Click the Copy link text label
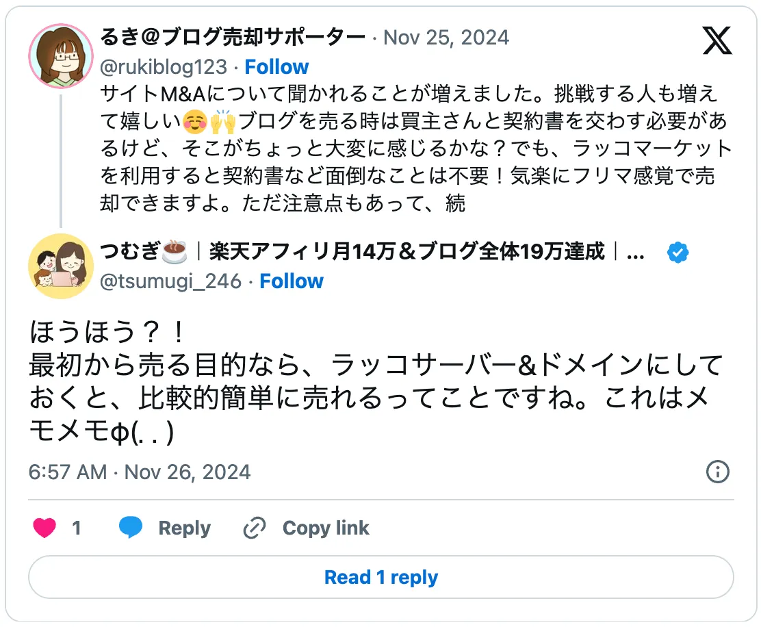This screenshot has height=627, width=761. [325, 528]
